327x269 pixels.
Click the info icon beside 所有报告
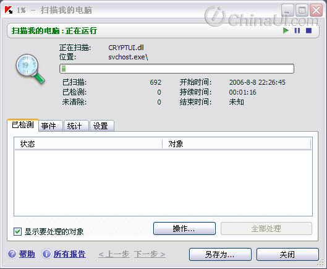[x=46, y=254]
